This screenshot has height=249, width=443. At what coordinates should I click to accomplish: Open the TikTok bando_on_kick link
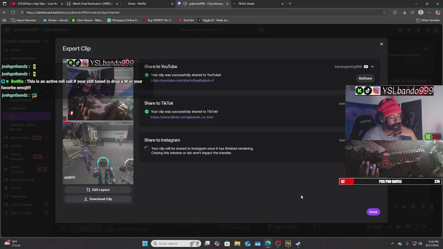pyautogui.click(x=182, y=117)
